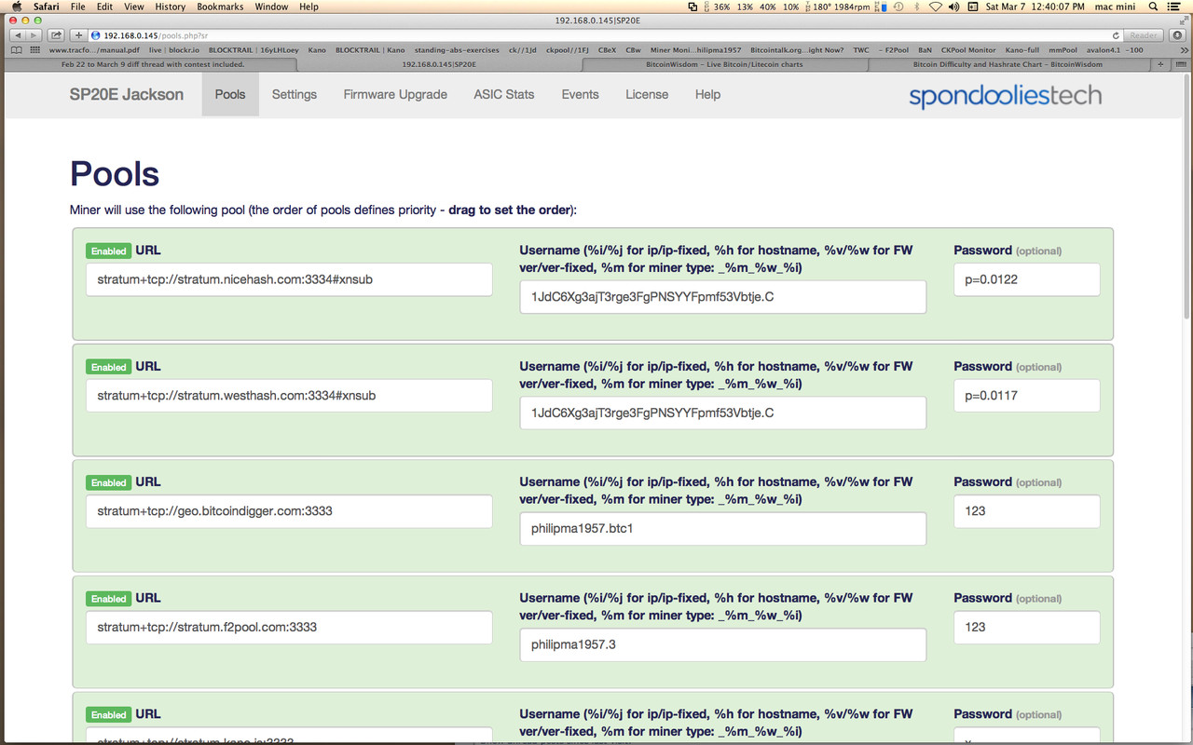Open the mac mini user menu

point(1114,7)
